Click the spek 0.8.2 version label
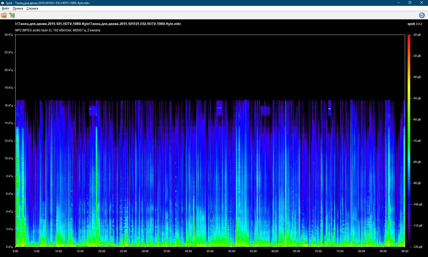The image size is (428, 257). point(415,24)
